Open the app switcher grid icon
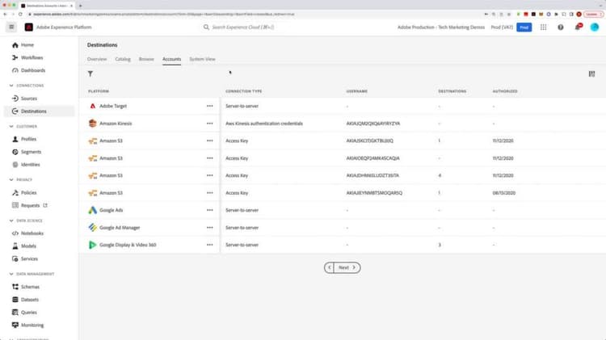606x340 pixels. click(544, 27)
